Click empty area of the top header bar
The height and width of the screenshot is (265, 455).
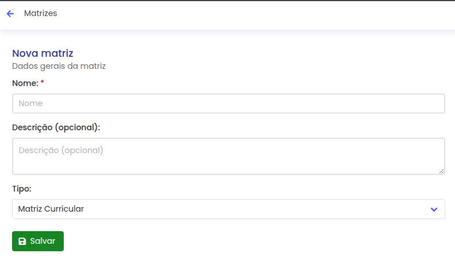click(x=259, y=14)
